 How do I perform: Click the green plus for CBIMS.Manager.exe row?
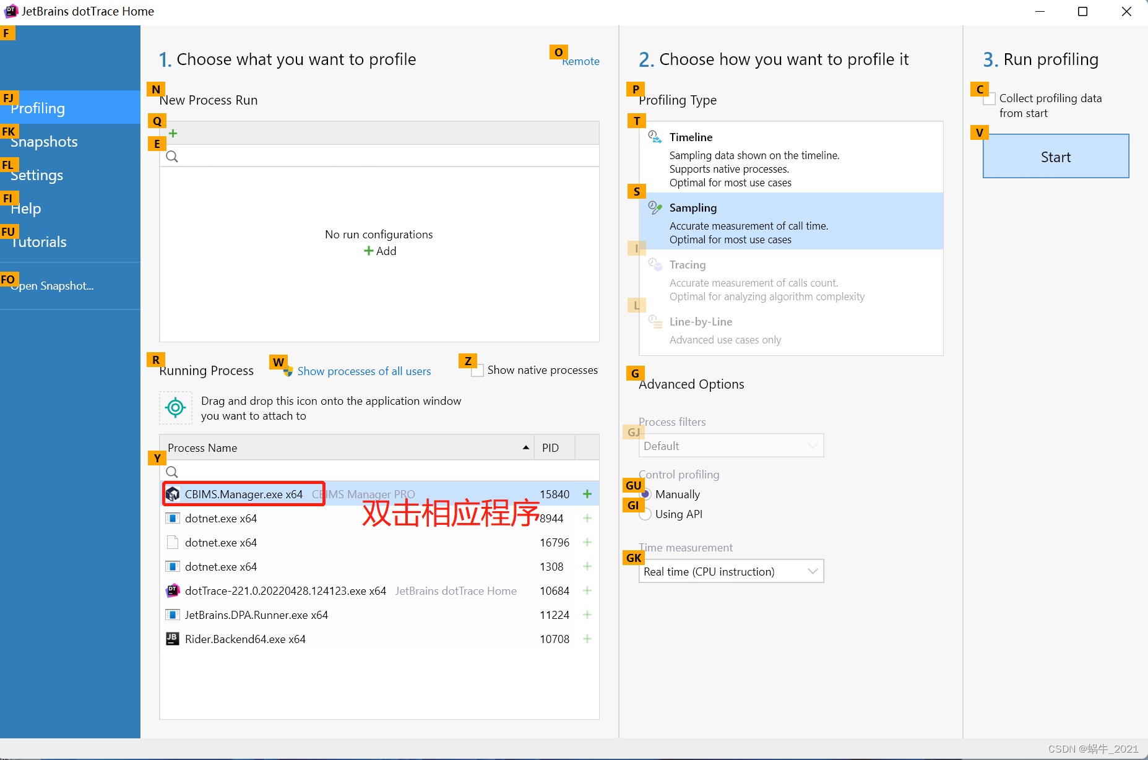coord(587,494)
